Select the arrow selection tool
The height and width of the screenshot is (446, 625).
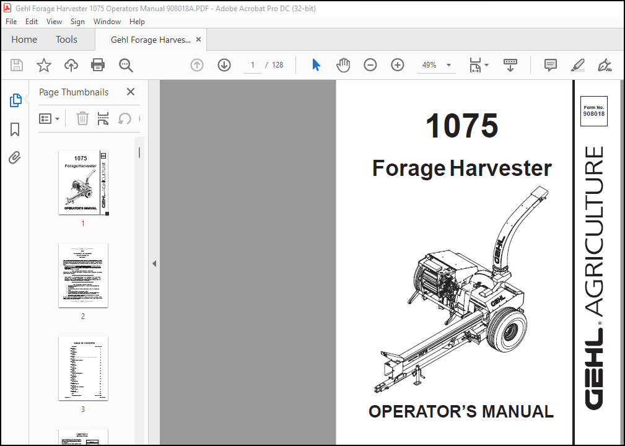[x=316, y=65]
